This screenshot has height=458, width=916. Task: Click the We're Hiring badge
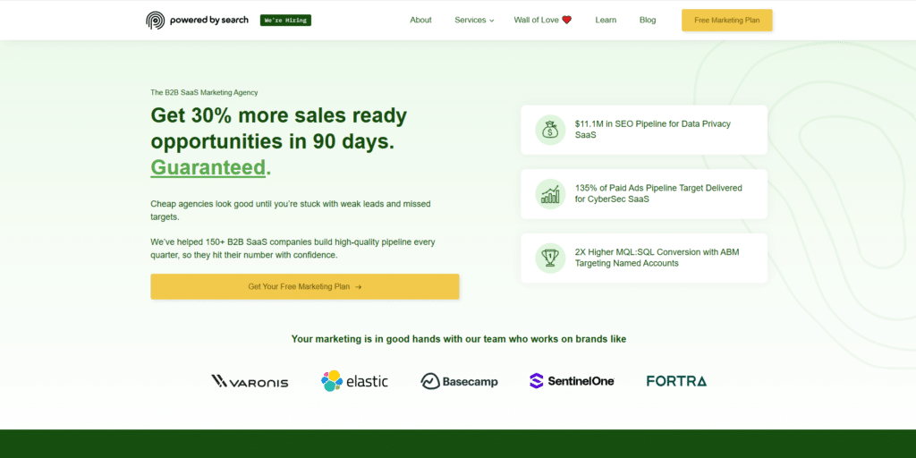pos(285,20)
